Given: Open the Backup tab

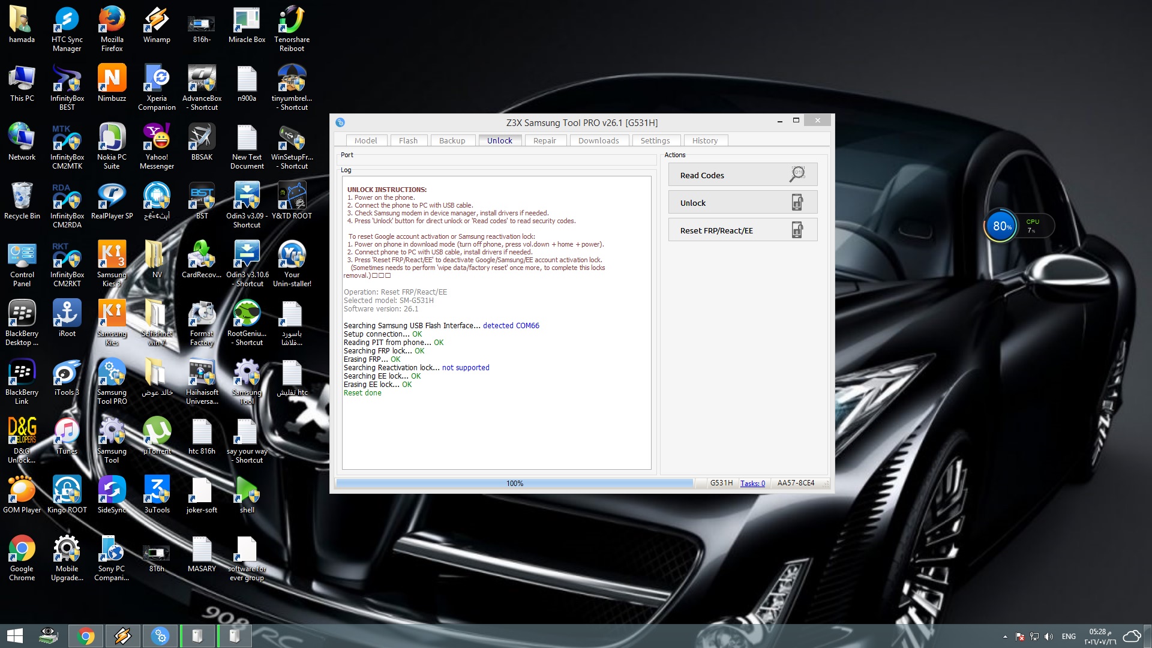Looking at the screenshot, I should (x=452, y=140).
